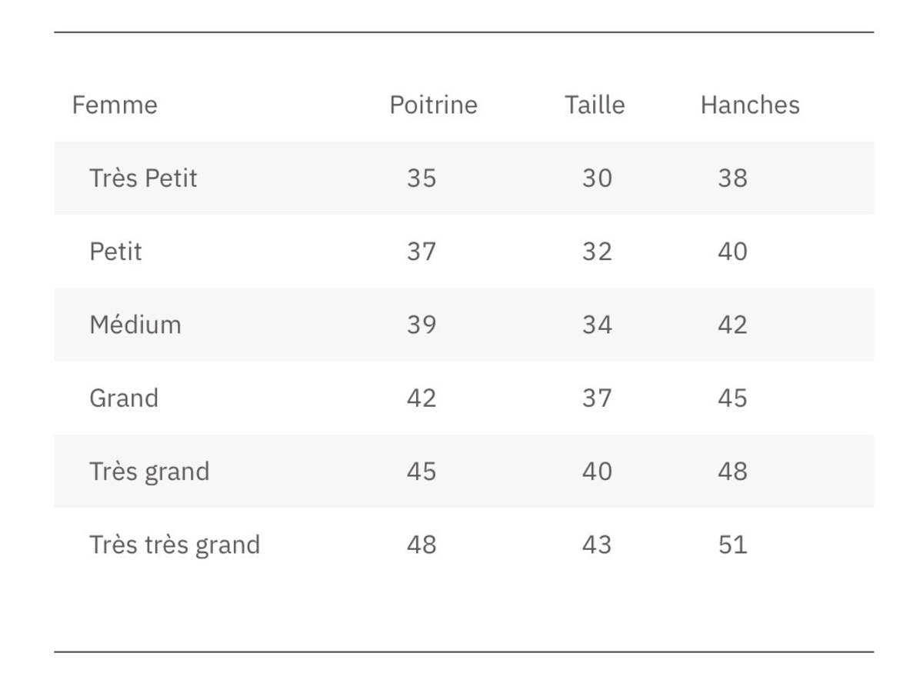923x693 pixels.
Task: Click the Grand size row label
Action: coord(124,398)
